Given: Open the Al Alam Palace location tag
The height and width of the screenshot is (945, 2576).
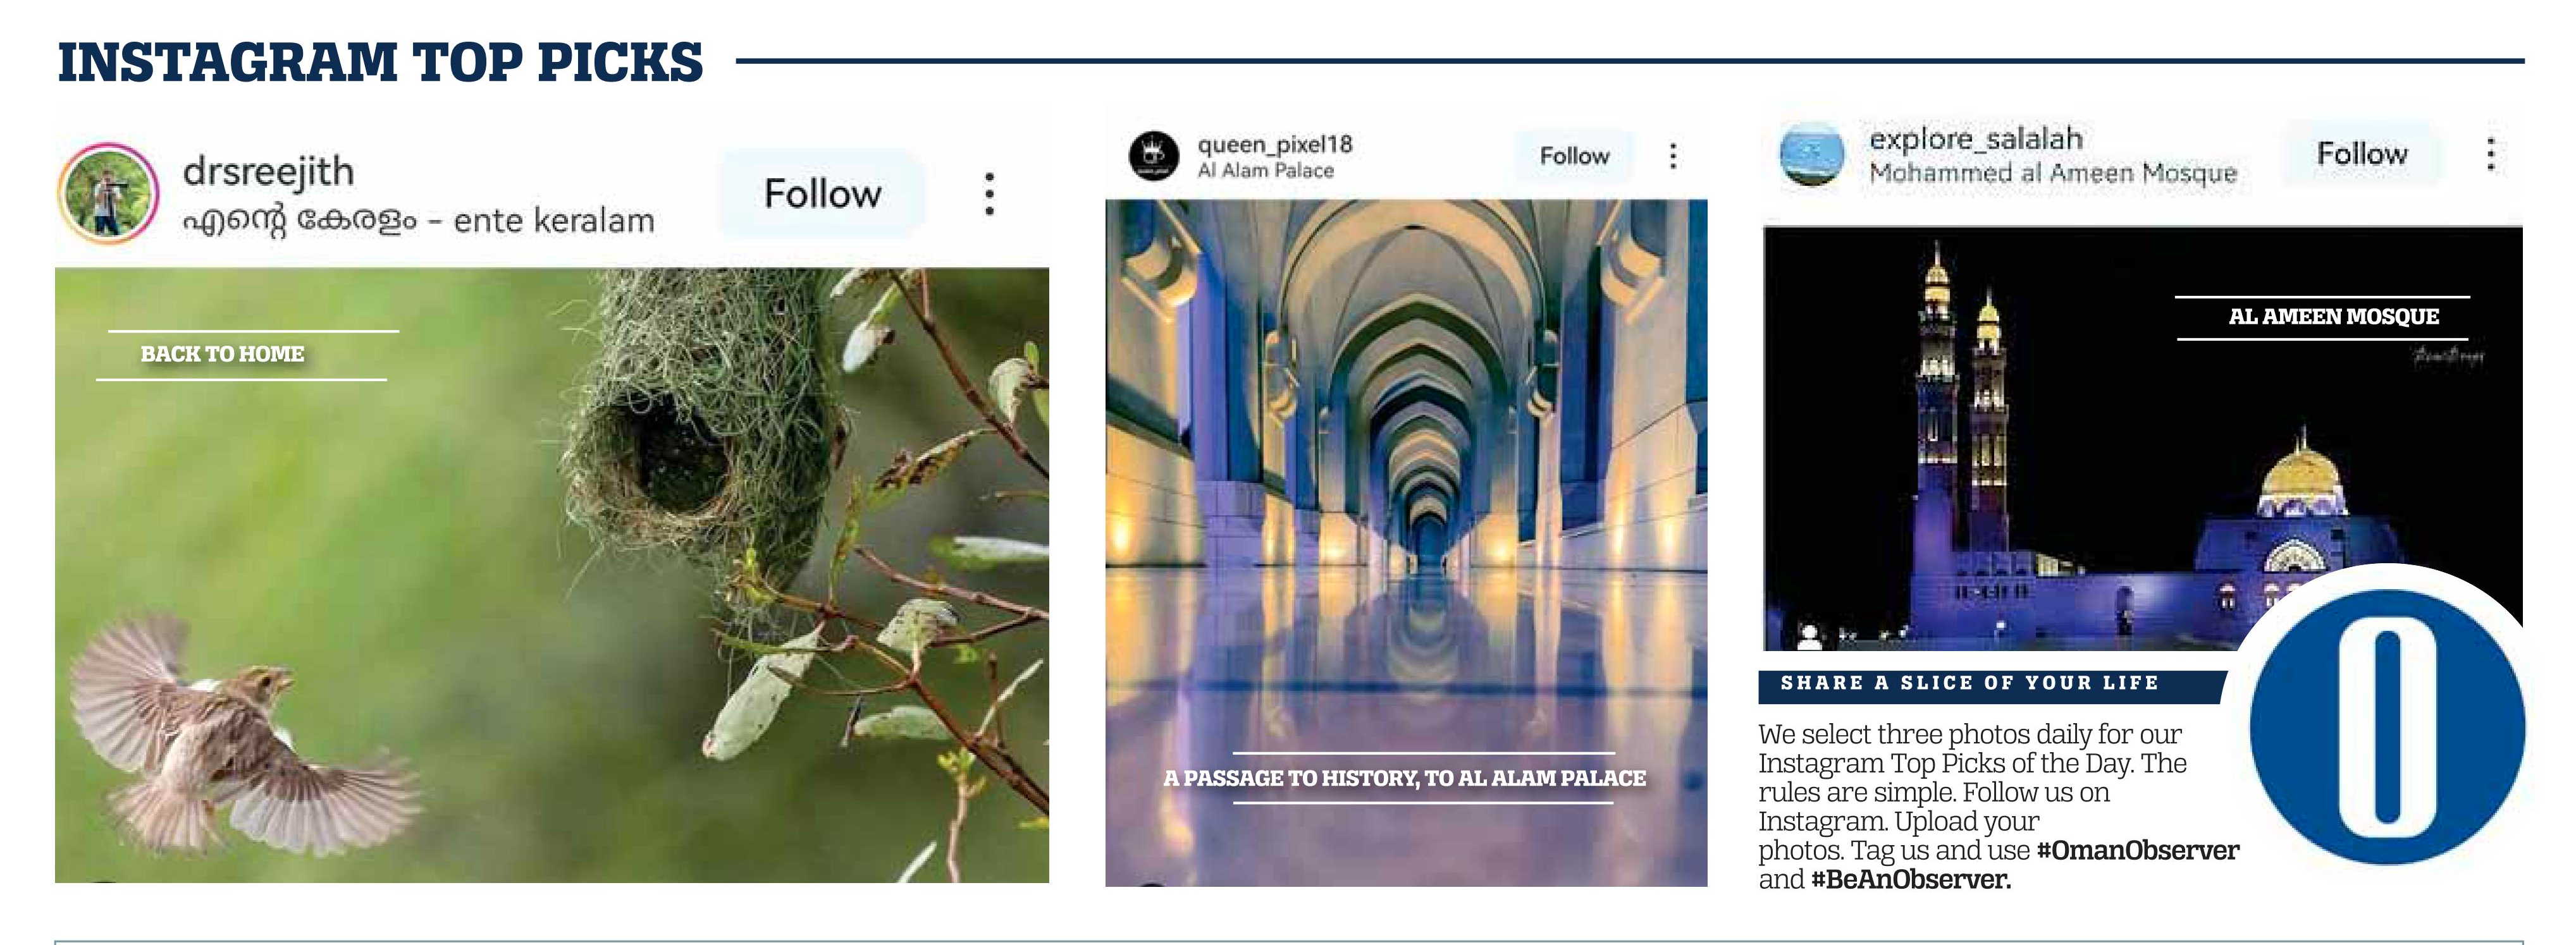Looking at the screenshot, I should (1266, 171).
